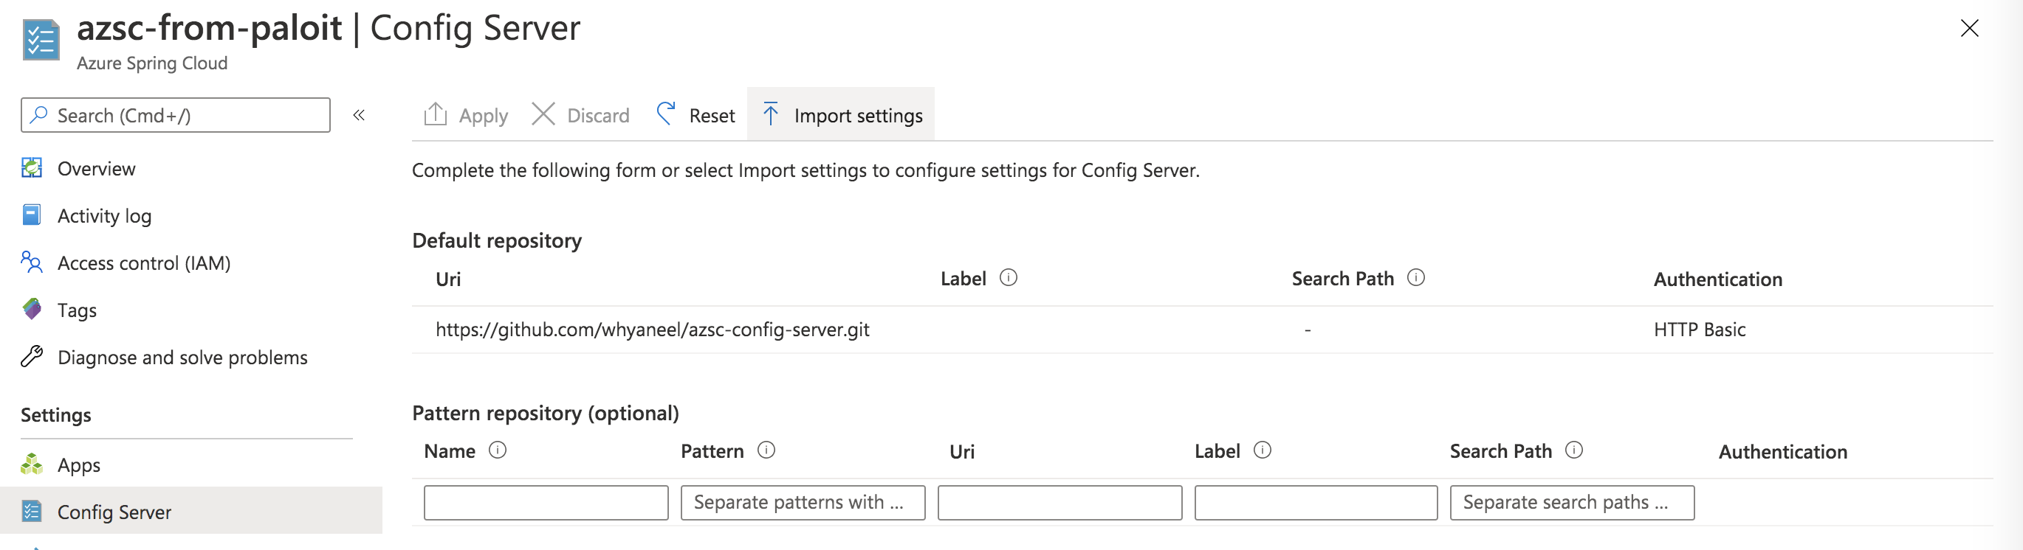Viewport: 2023px width, 550px height.
Task: Click Import settings in toolbar
Action: (841, 115)
